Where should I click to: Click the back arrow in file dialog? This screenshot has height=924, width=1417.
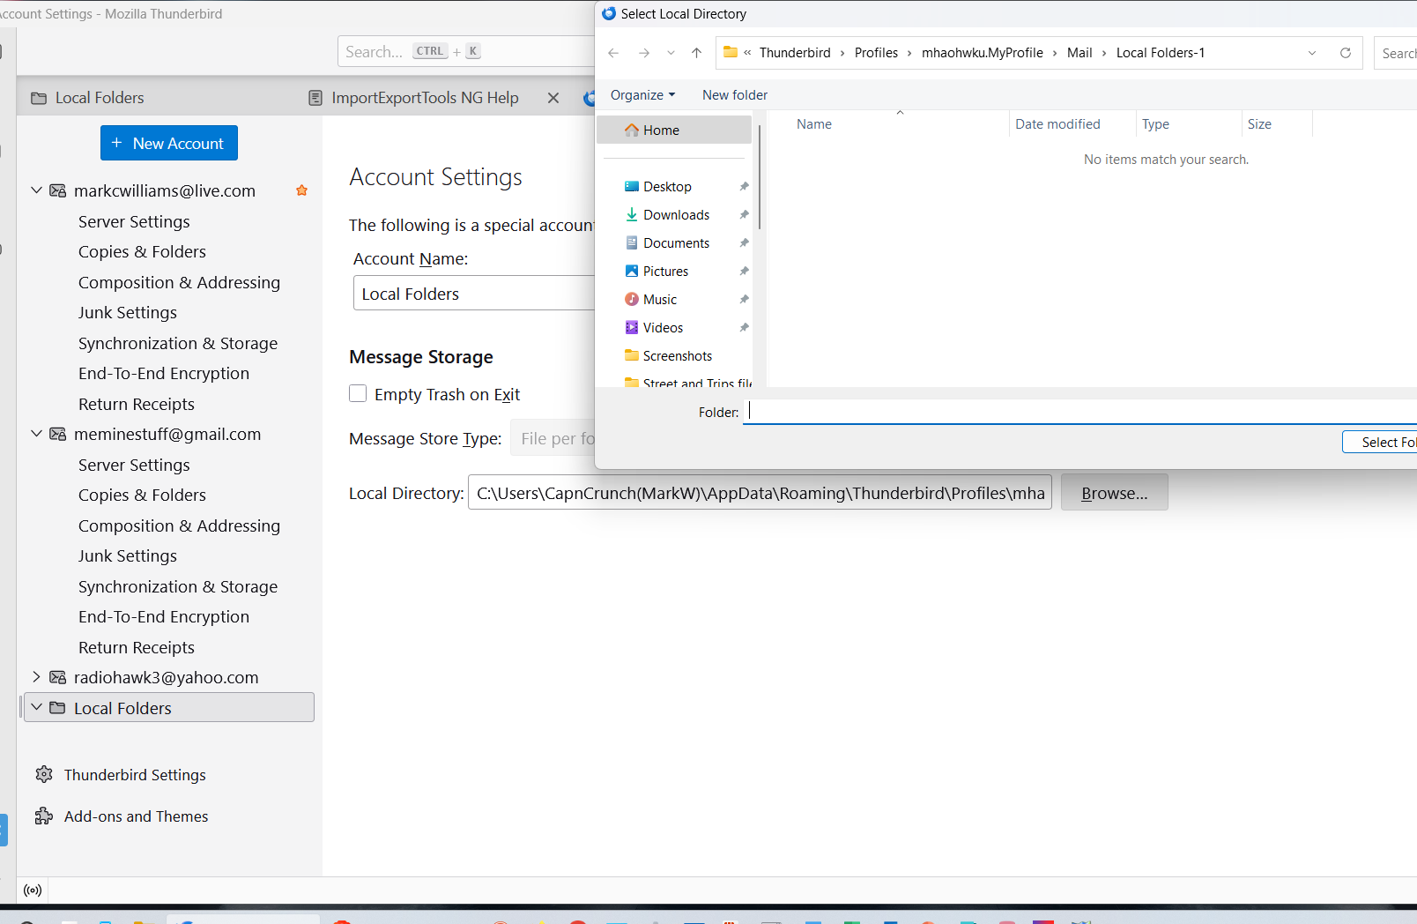tap(613, 53)
